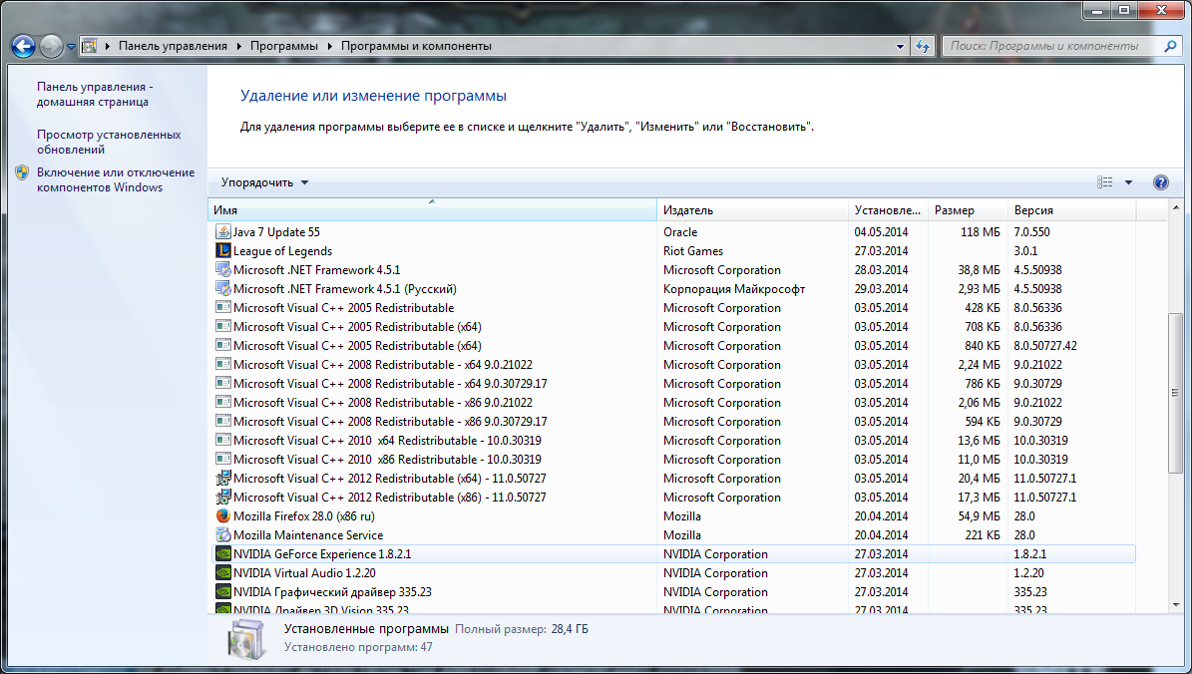Click the NVIDIA Virtual Audio 1.2.20 icon
The width and height of the screenshot is (1192, 674).
point(222,573)
